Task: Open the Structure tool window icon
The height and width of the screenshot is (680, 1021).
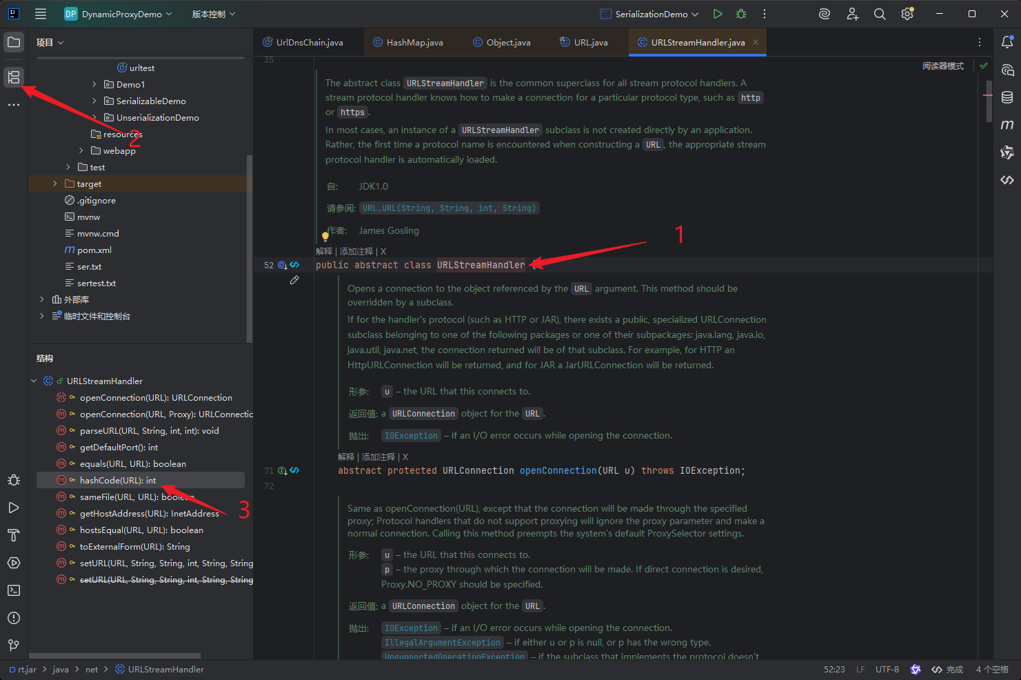Action: (x=14, y=77)
